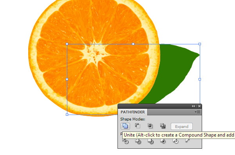Close the Pathfinder panel
Screen dimensions: 235x155
coord(199,106)
